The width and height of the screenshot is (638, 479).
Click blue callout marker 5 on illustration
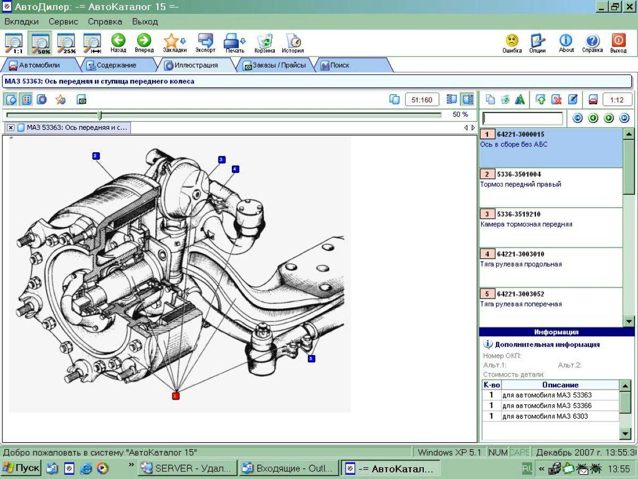(x=312, y=359)
